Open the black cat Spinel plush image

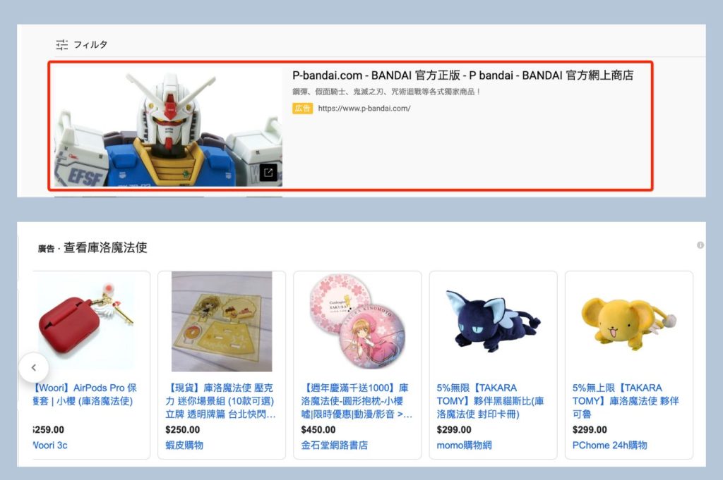(494, 321)
